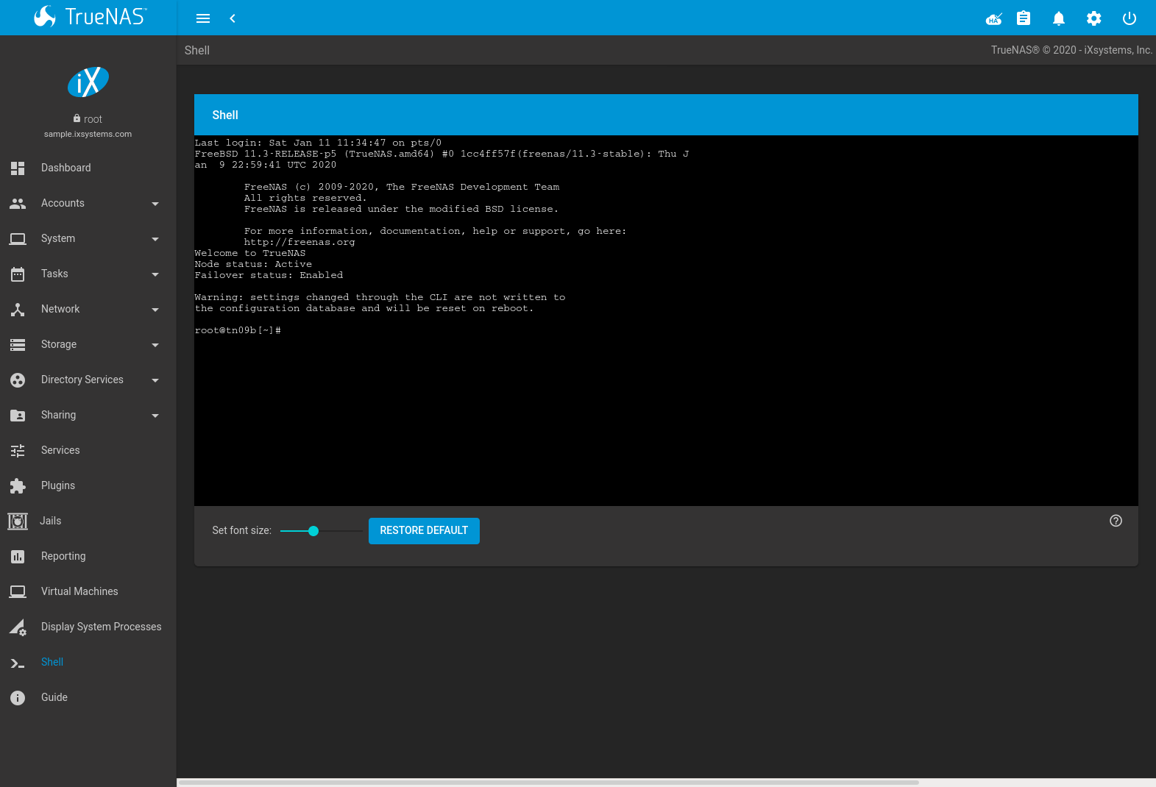Screen dimensions: 1156x787
Task: Click the root username label
Action: coord(93,119)
